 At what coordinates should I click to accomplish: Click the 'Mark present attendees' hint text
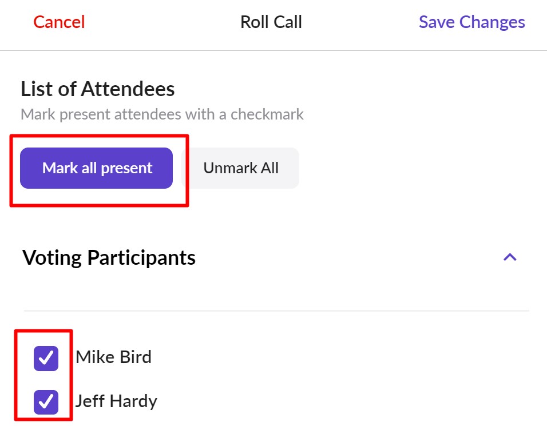(162, 114)
